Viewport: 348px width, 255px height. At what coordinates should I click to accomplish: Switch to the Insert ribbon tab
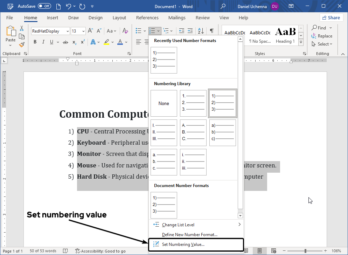53,18
